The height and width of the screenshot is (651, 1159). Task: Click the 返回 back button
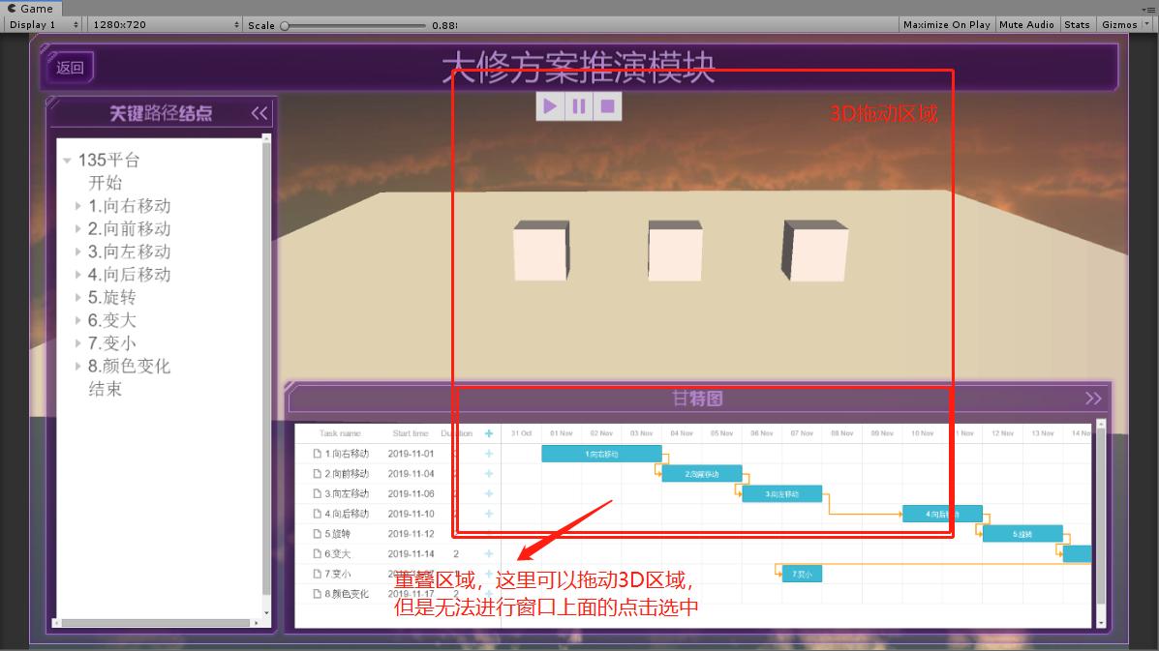coord(71,67)
